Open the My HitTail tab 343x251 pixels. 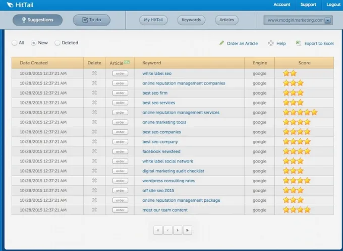(x=153, y=20)
